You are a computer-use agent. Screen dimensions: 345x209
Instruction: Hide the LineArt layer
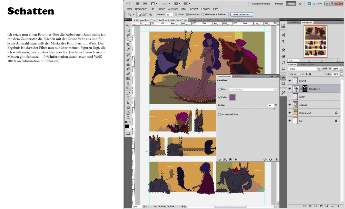[x=289, y=81]
